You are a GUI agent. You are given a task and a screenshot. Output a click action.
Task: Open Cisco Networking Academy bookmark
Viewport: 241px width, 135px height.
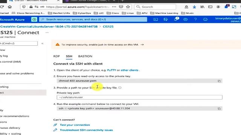pos(28,13)
